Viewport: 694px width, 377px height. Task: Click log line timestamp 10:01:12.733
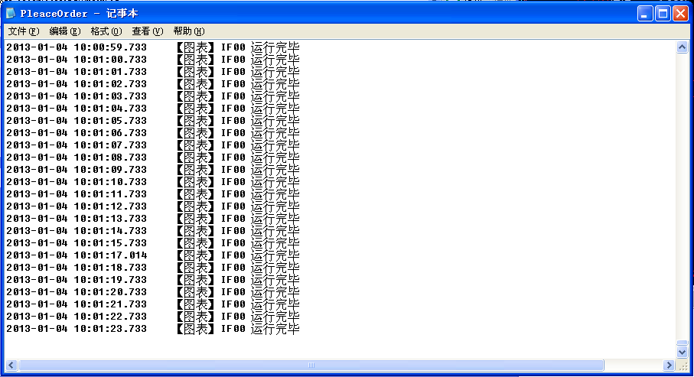[x=109, y=206]
